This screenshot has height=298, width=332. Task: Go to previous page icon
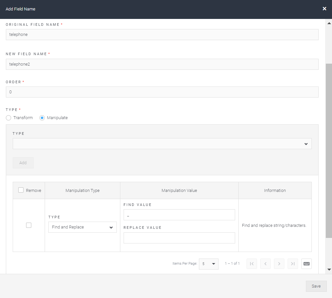click(265, 264)
